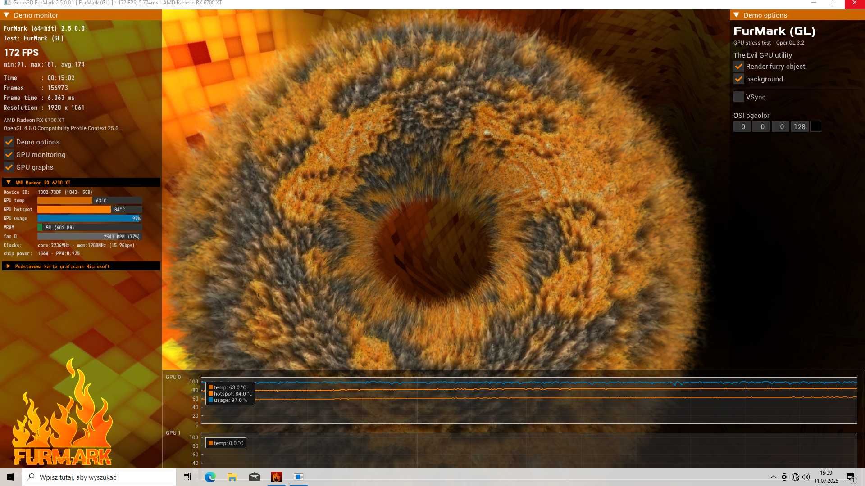
Task: Maximize the FurMark window
Action: 834,3
